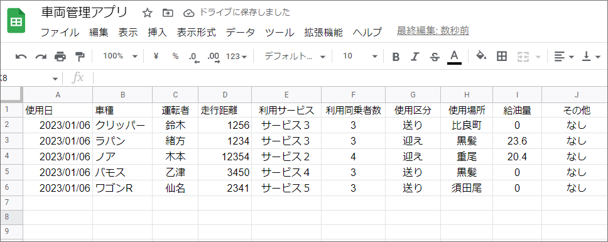
Task: Open the デフォルト font dropdown
Action: pyautogui.click(x=295, y=57)
